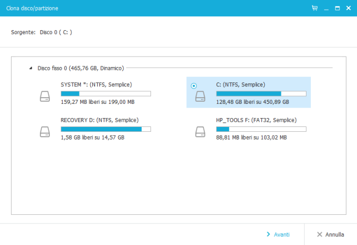Click the SYSTEM partition usage bar
The width and height of the screenshot is (357, 245).
pos(105,94)
